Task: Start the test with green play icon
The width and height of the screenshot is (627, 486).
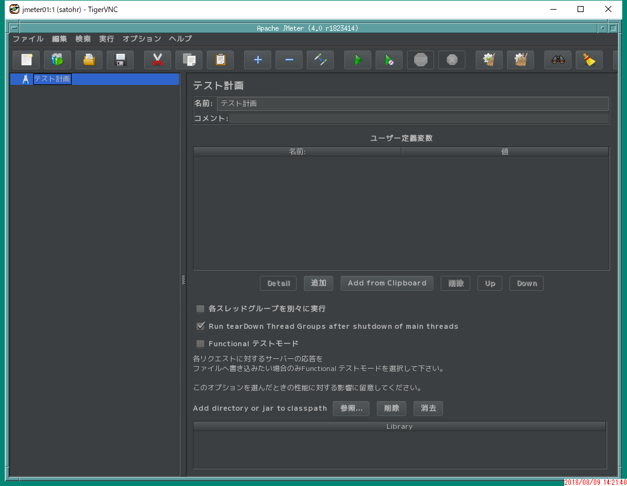Action: 357,60
